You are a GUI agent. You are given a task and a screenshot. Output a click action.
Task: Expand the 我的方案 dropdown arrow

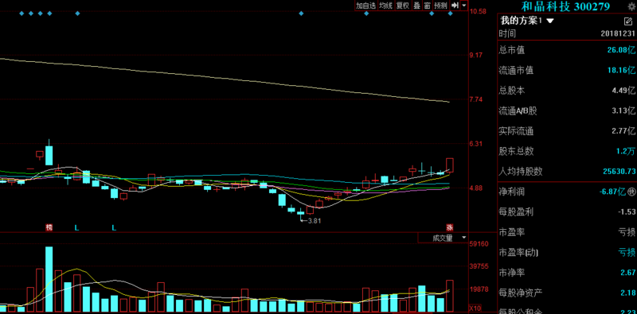550,21
